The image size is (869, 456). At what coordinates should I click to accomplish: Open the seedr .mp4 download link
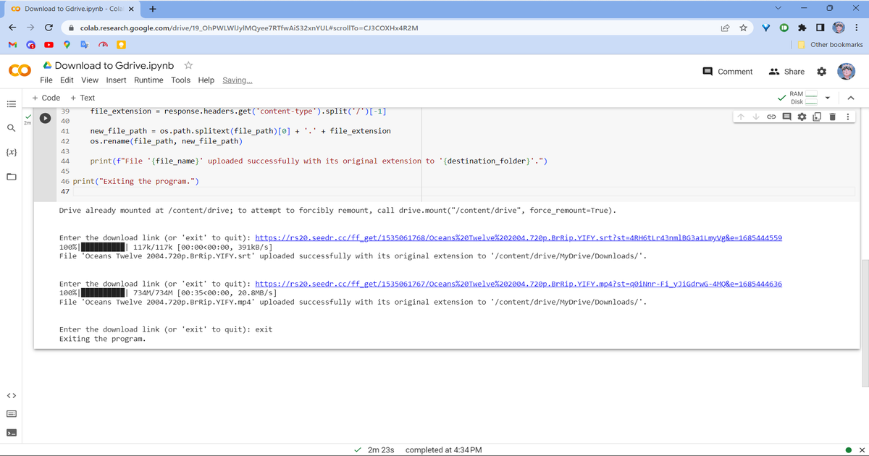coord(519,284)
